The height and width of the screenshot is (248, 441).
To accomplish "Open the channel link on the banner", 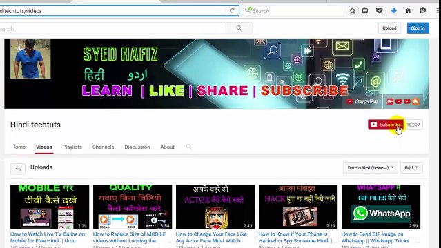I will pos(362,101).
